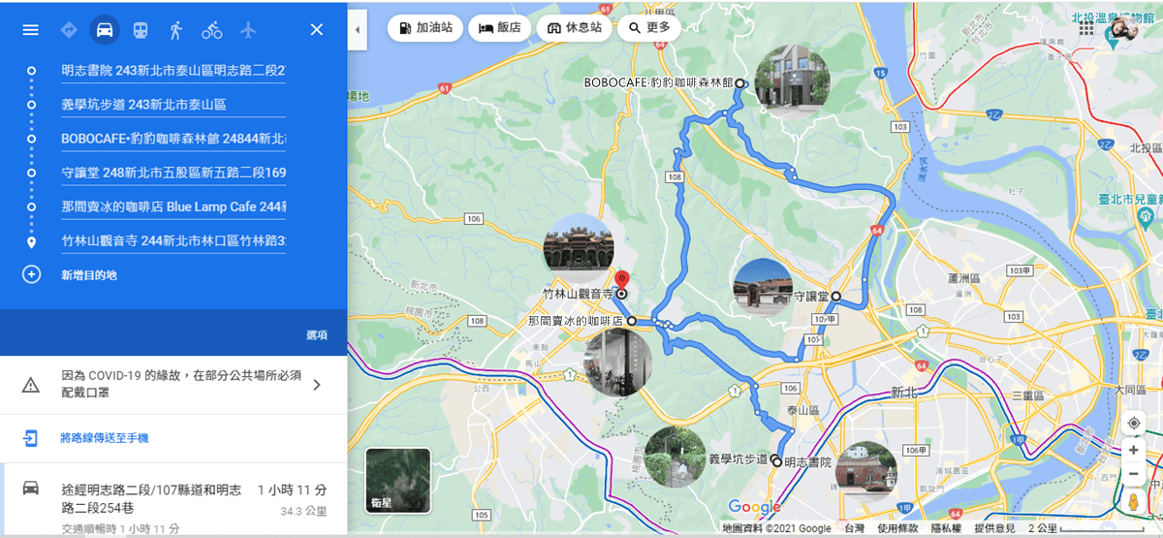Zoom in with the plus button
Viewport: 1163px width, 538px height.
(1133, 451)
